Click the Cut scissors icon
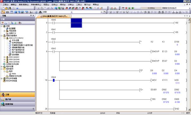 tap(39, 8)
